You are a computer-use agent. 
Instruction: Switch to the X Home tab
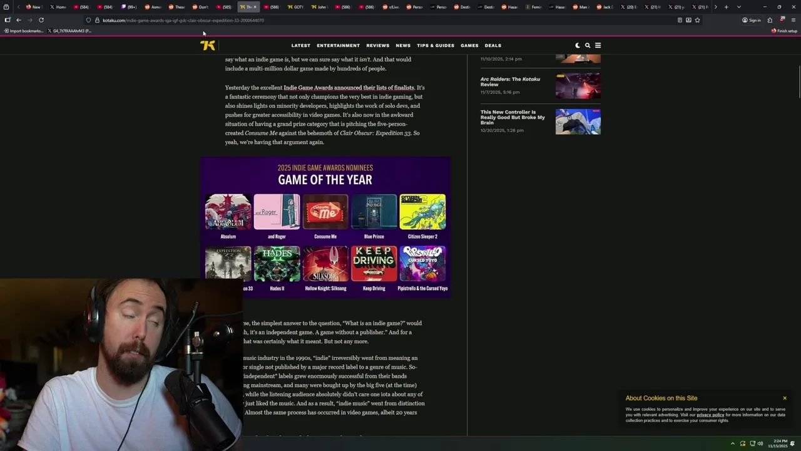pos(58,7)
